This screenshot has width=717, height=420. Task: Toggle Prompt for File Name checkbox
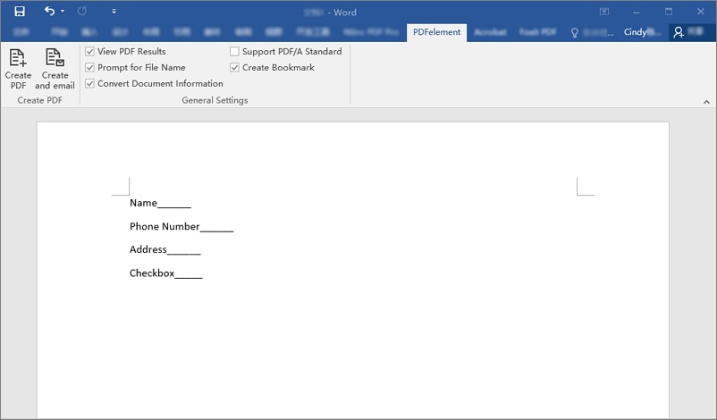tap(89, 68)
